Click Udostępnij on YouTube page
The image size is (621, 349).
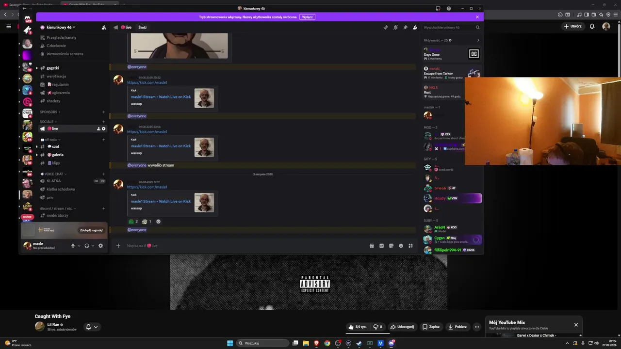(x=402, y=327)
